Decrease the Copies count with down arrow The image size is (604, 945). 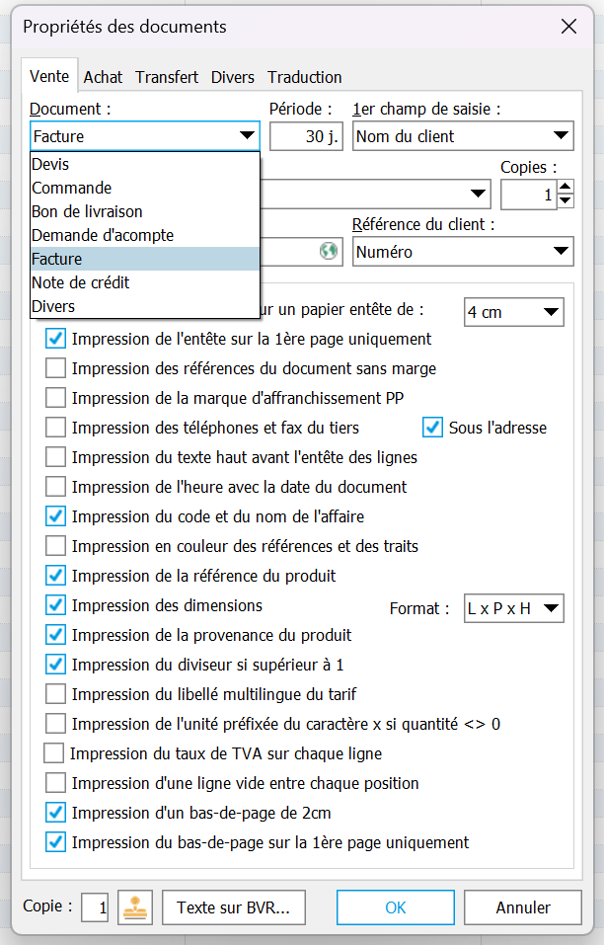566,201
